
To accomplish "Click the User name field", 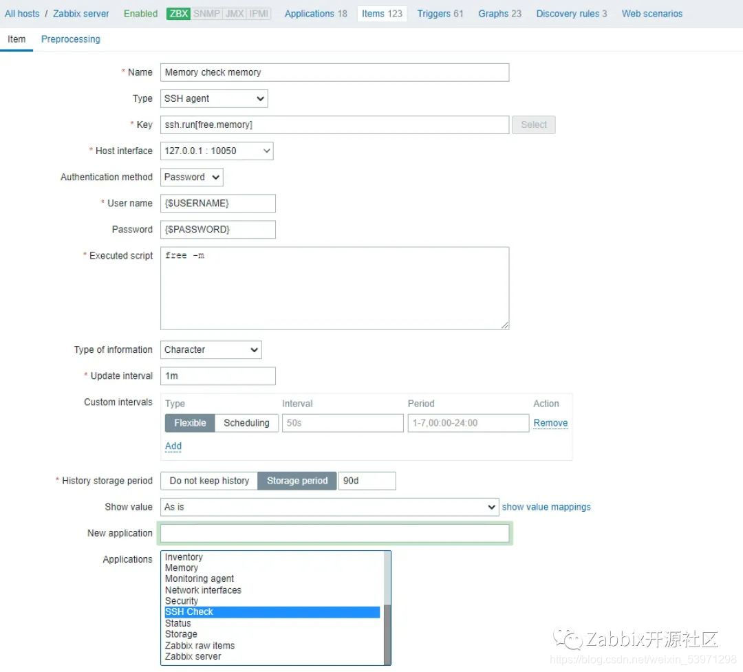I will 218,204.
